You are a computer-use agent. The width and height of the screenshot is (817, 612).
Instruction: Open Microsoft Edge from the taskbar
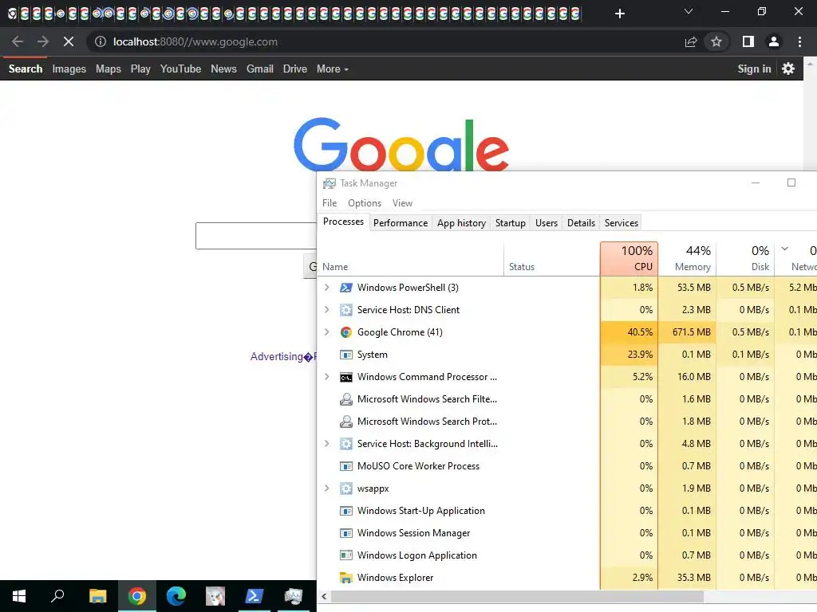click(x=176, y=596)
